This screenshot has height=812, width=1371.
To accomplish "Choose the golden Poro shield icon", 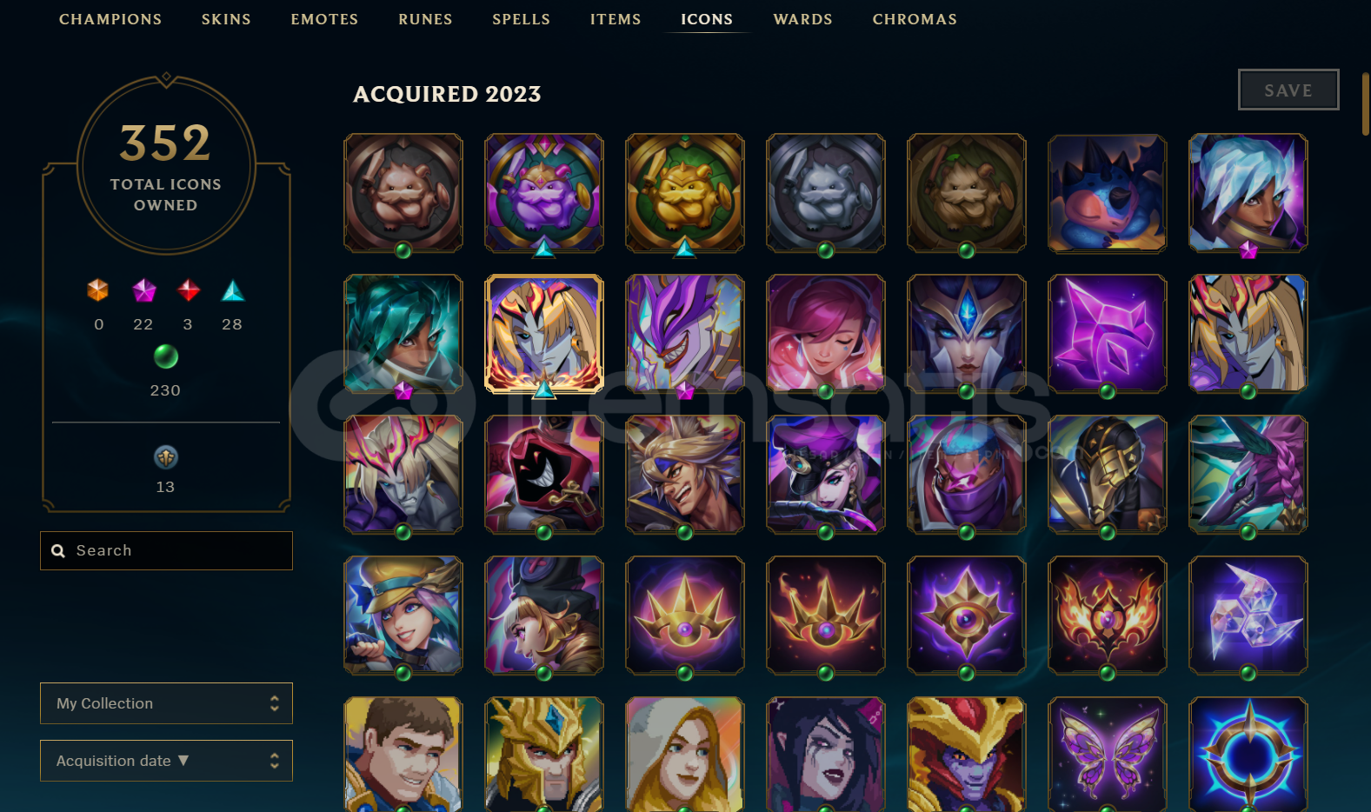I will click(685, 193).
